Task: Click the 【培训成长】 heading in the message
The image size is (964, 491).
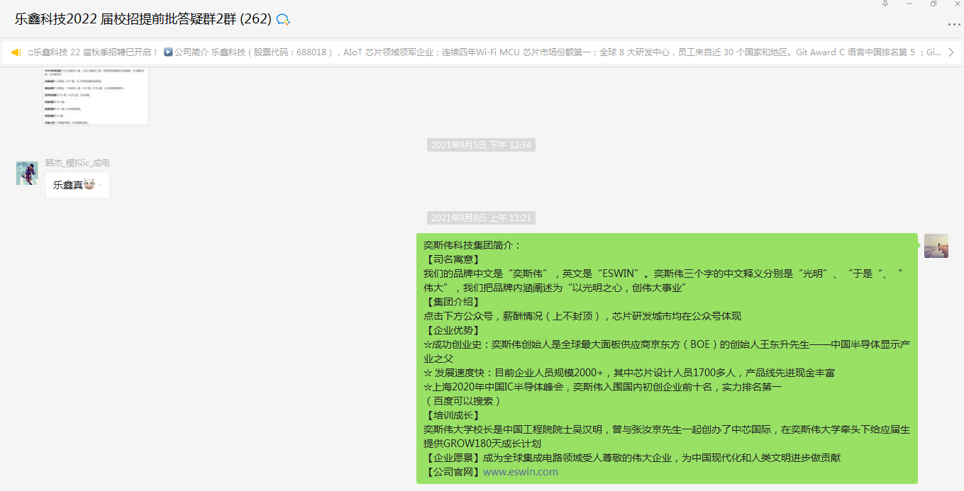Action: click(452, 415)
